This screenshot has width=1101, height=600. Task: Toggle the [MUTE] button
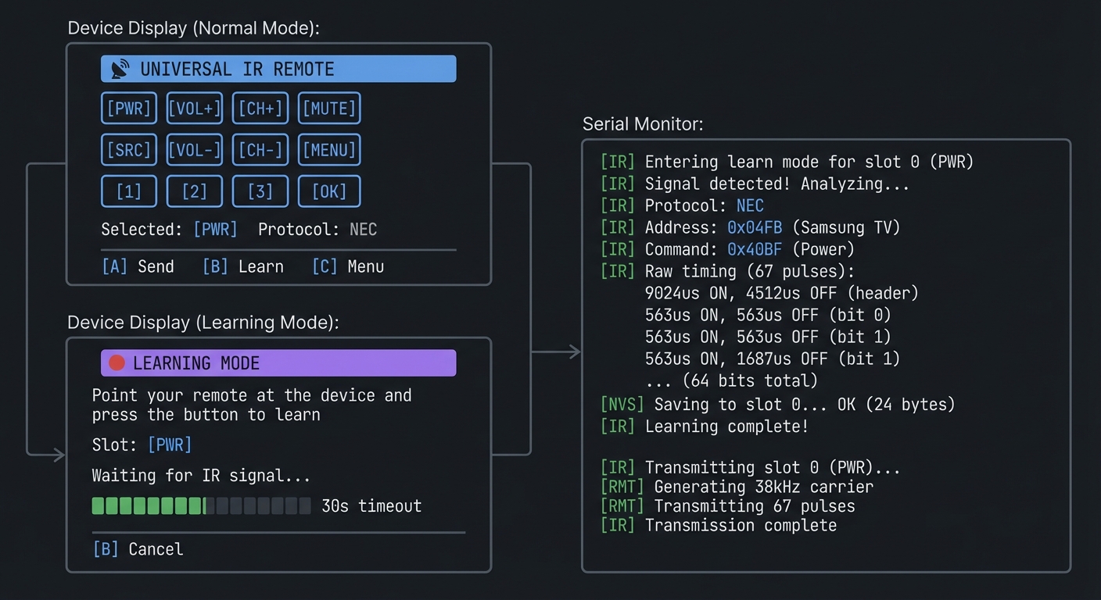click(x=329, y=109)
